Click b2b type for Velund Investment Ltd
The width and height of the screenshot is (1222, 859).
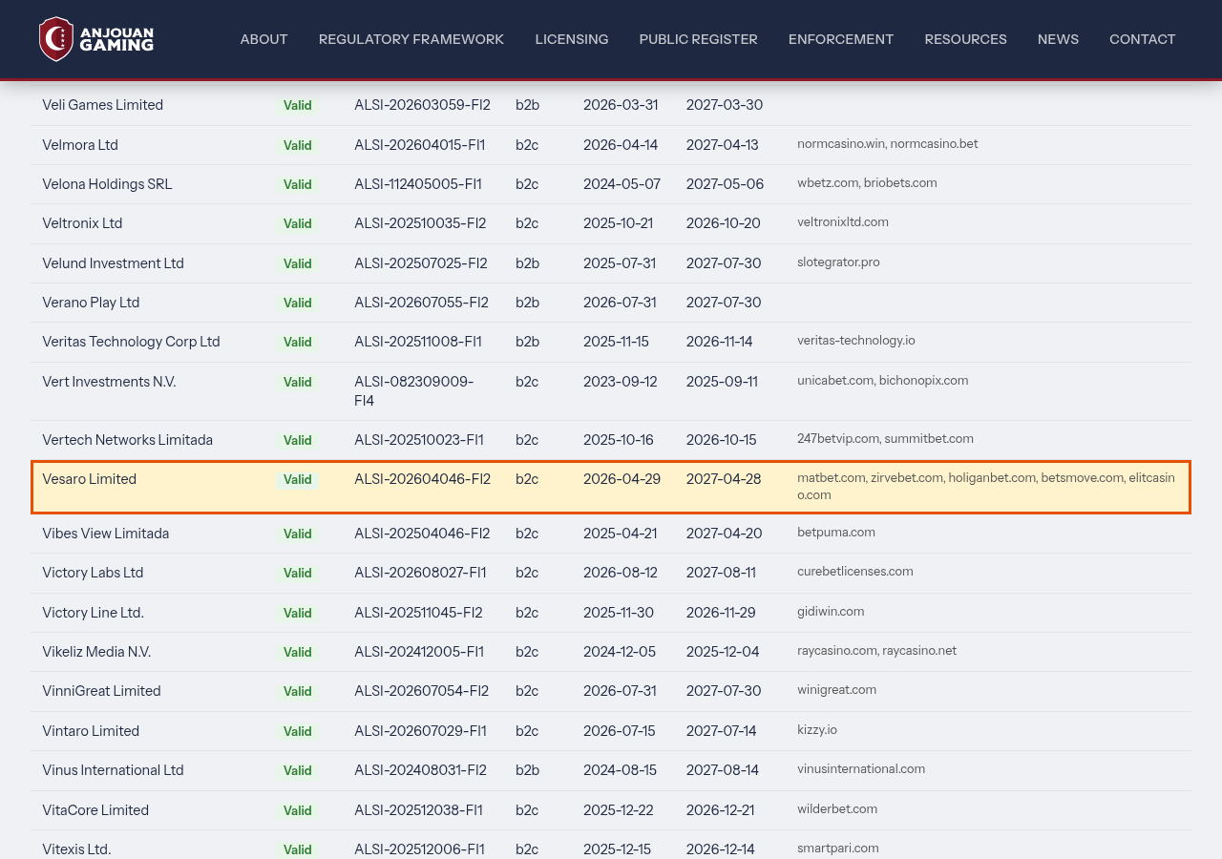pyautogui.click(x=528, y=263)
